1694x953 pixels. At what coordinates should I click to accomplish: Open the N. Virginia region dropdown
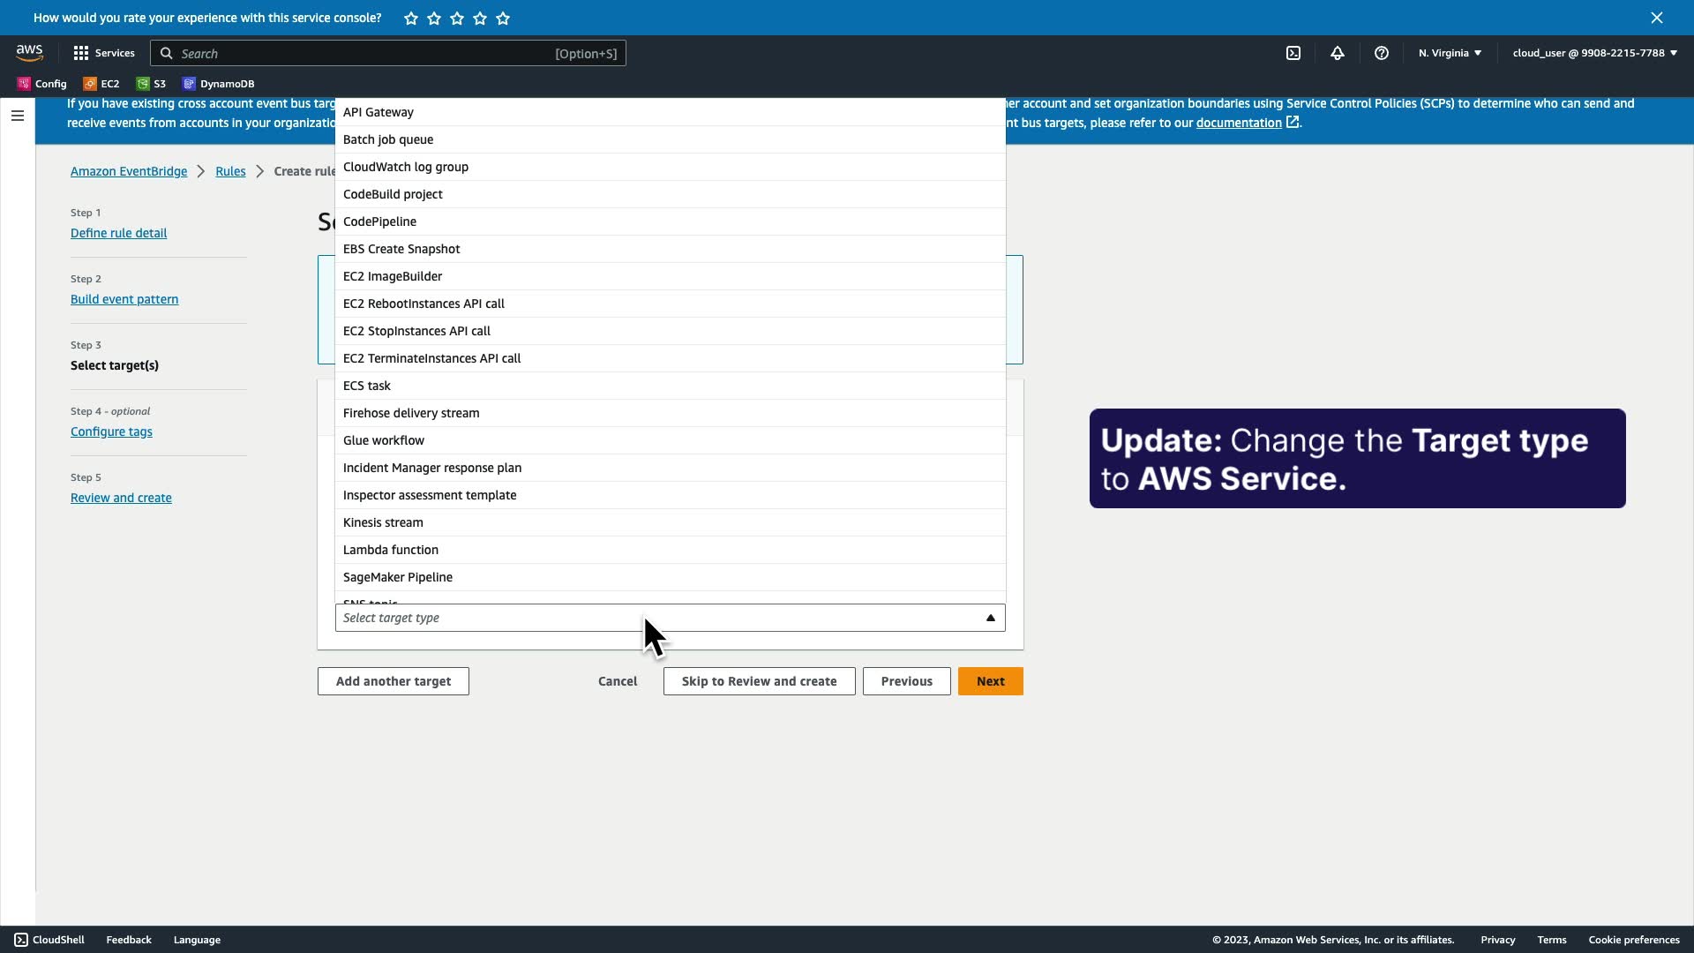click(1450, 53)
